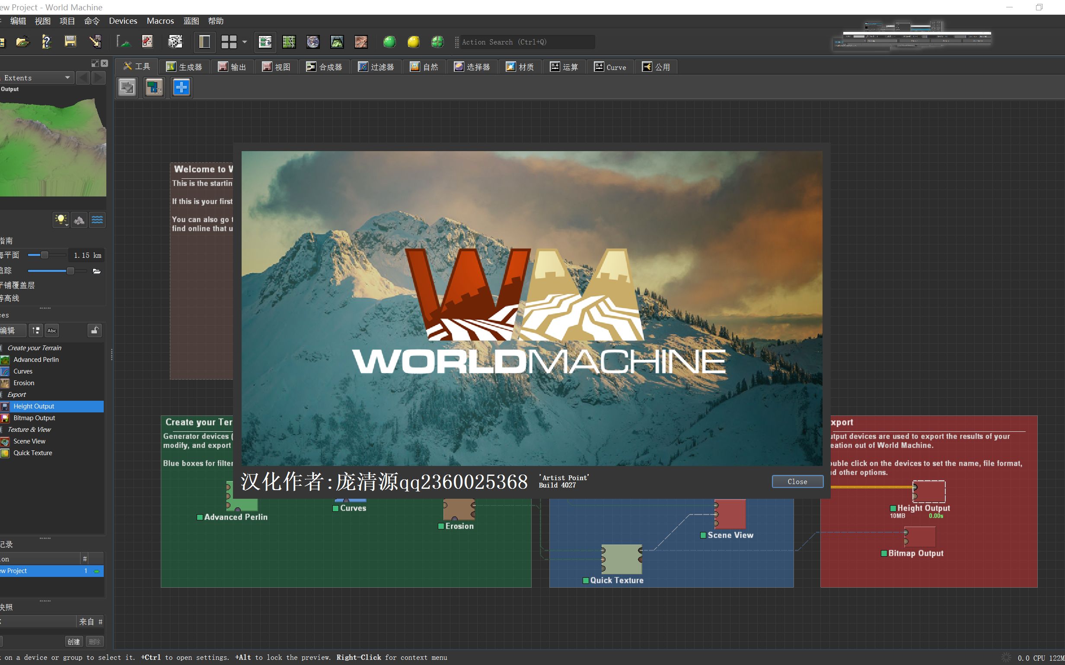1065x665 pixels.
Task: Click the random dice seed icon
Action: click(175, 42)
